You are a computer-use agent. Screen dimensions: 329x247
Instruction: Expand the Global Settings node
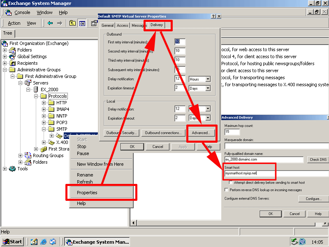5,56
